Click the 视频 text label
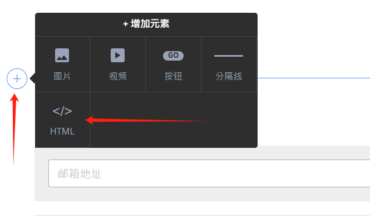This screenshot has width=370, height=219. tap(118, 76)
